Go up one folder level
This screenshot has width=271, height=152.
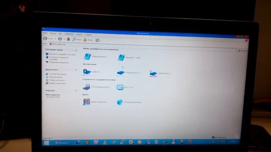pyautogui.click(x=69, y=39)
